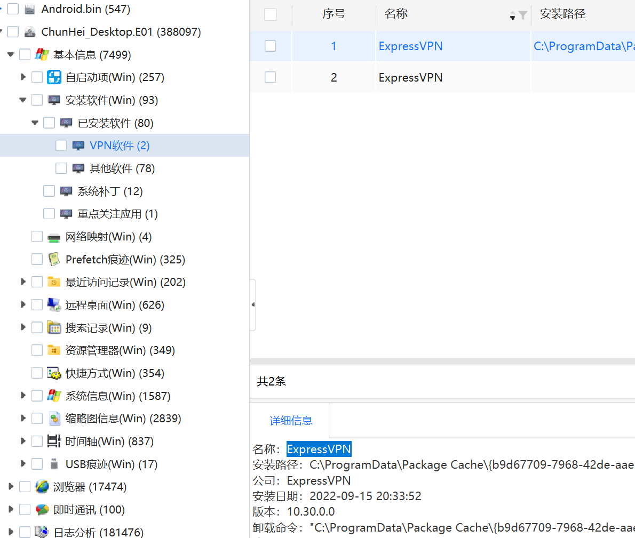Click the monitor icon beside 其他软件

78,168
